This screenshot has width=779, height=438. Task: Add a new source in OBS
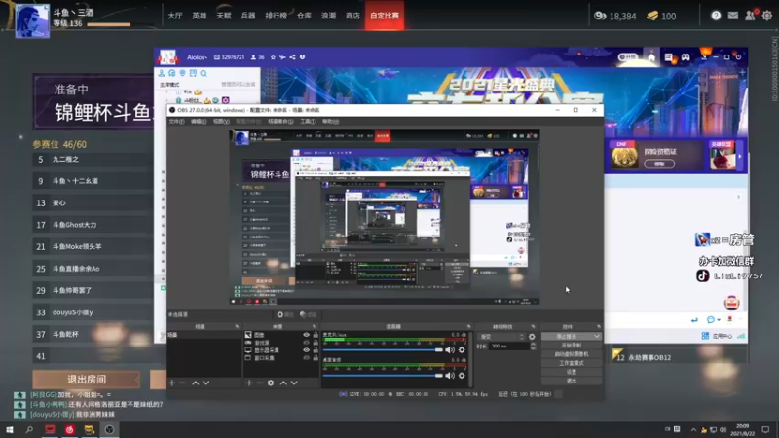pos(249,383)
